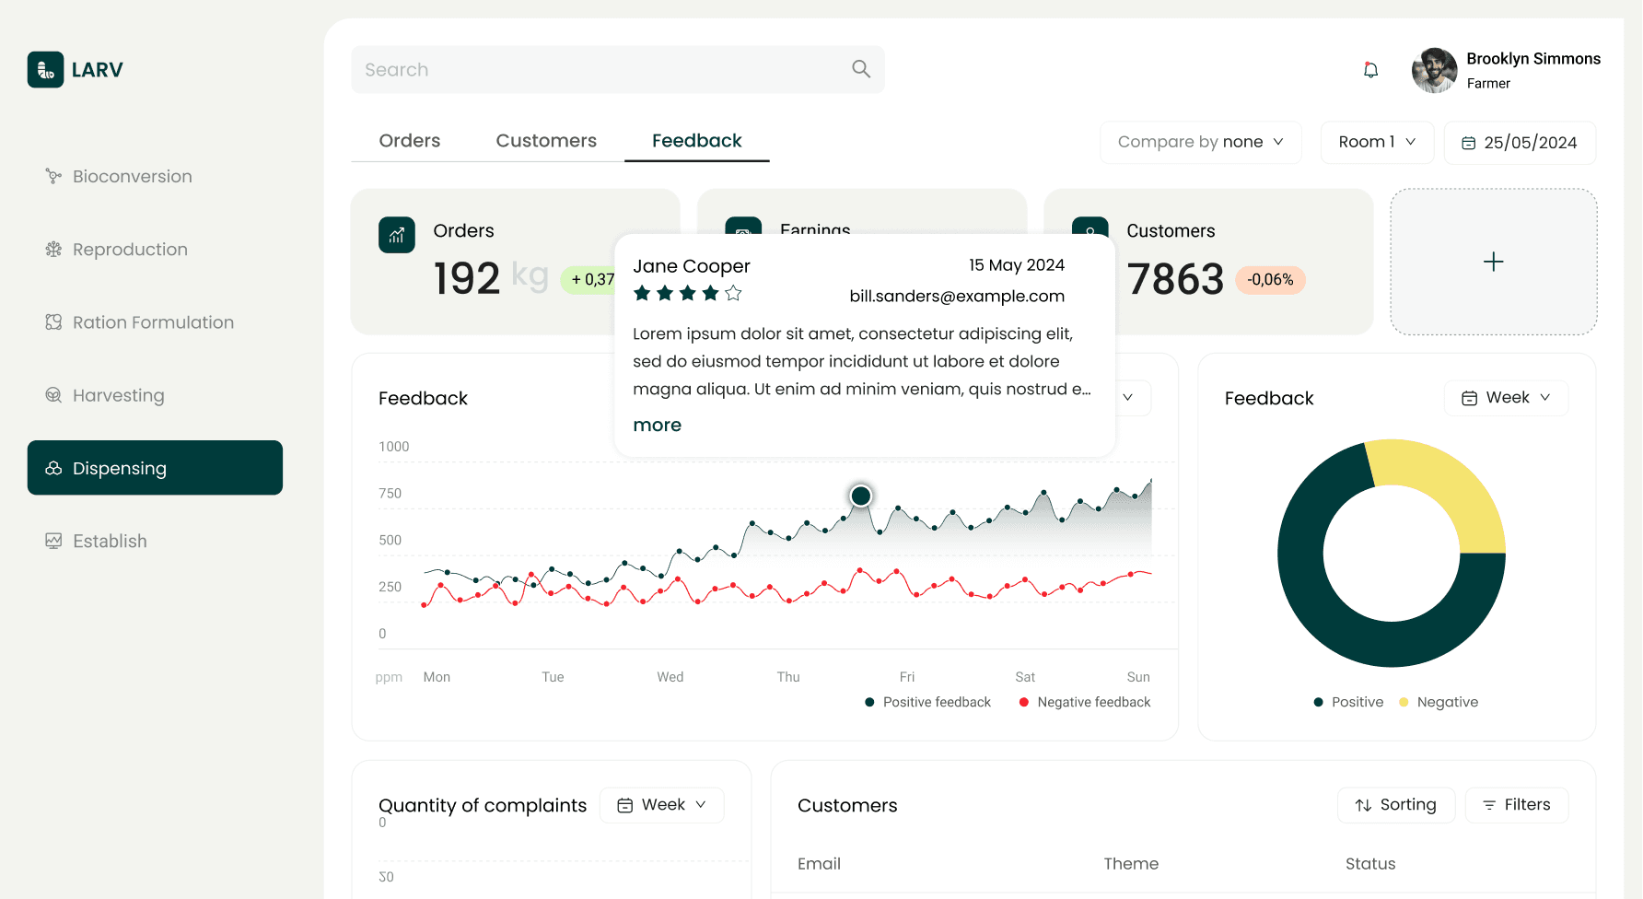The image size is (1643, 899).
Task: Open Bioconversion in the sidebar
Action: (x=132, y=176)
